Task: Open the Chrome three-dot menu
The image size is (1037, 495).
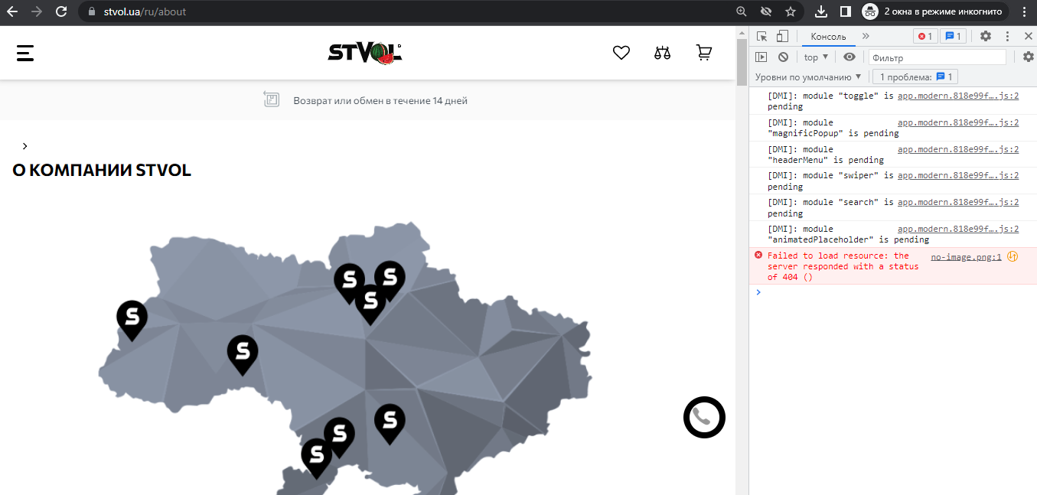Action: pos(1023,11)
